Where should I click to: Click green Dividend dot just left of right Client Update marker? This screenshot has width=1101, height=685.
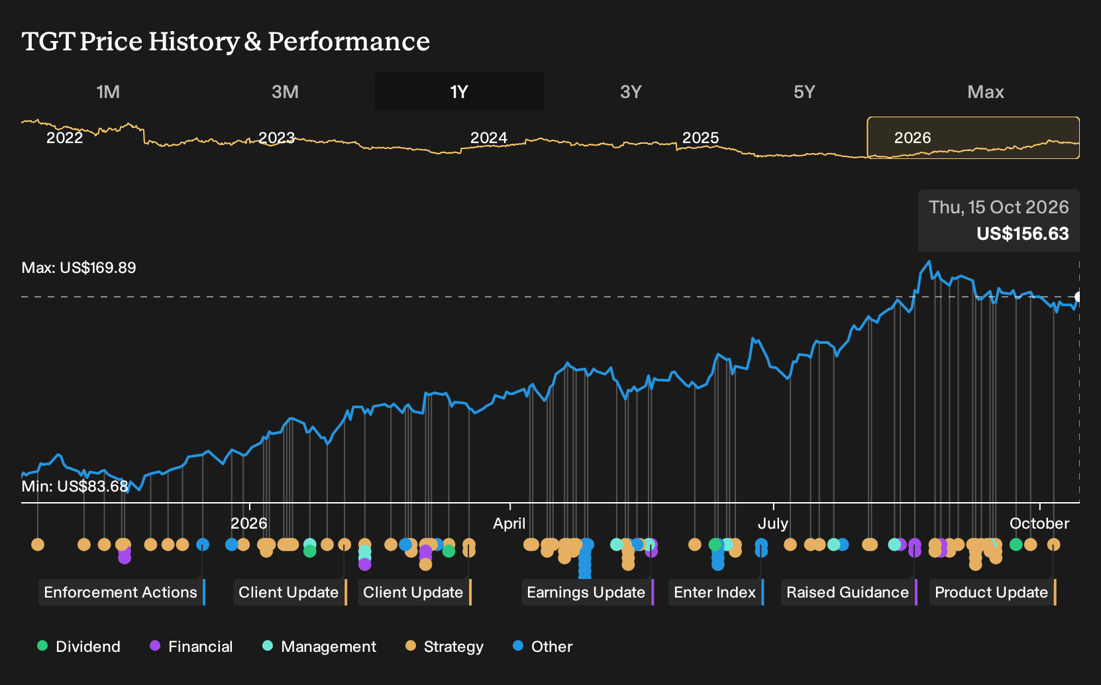(448, 551)
